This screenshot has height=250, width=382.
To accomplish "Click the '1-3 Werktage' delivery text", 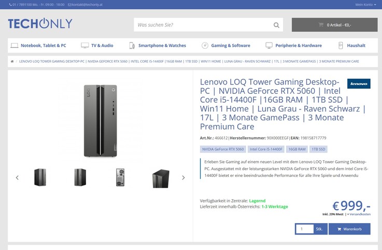I will (275, 206).
